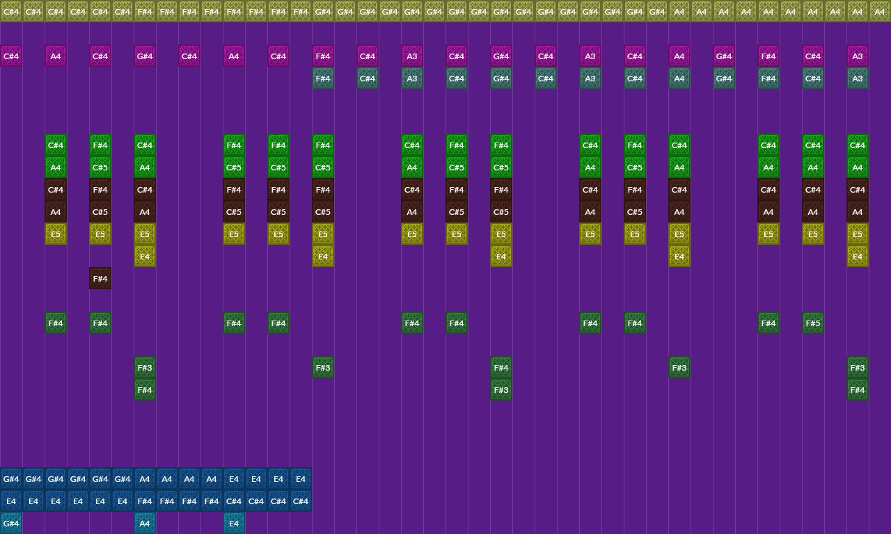This screenshot has height=534, width=891.
Task: Select the teal E4 block in the bottom row
Action: pyautogui.click(x=234, y=524)
